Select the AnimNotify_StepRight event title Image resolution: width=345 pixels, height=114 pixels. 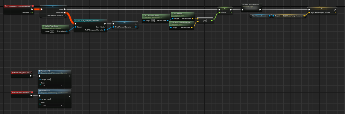pos(22,92)
